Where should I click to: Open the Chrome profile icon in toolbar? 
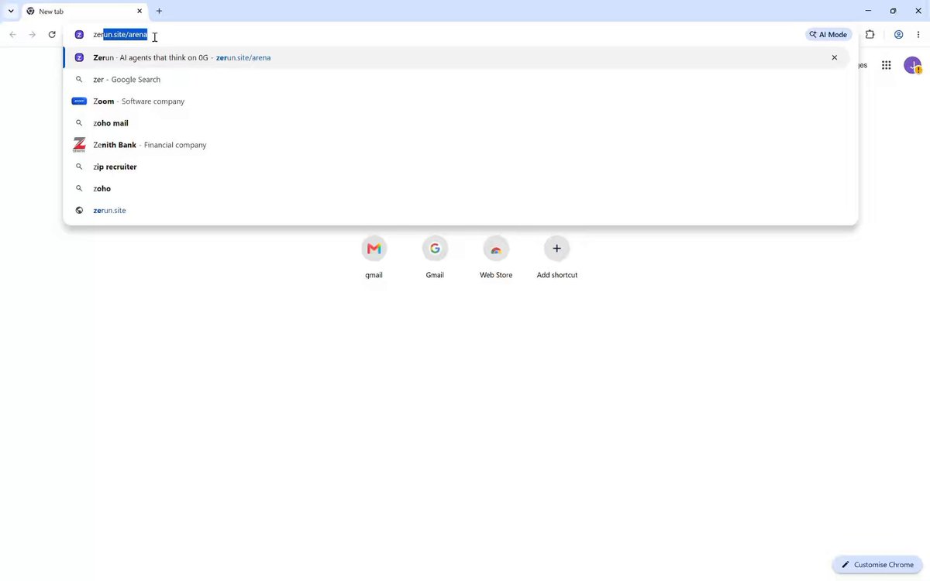click(x=898, y=35)
